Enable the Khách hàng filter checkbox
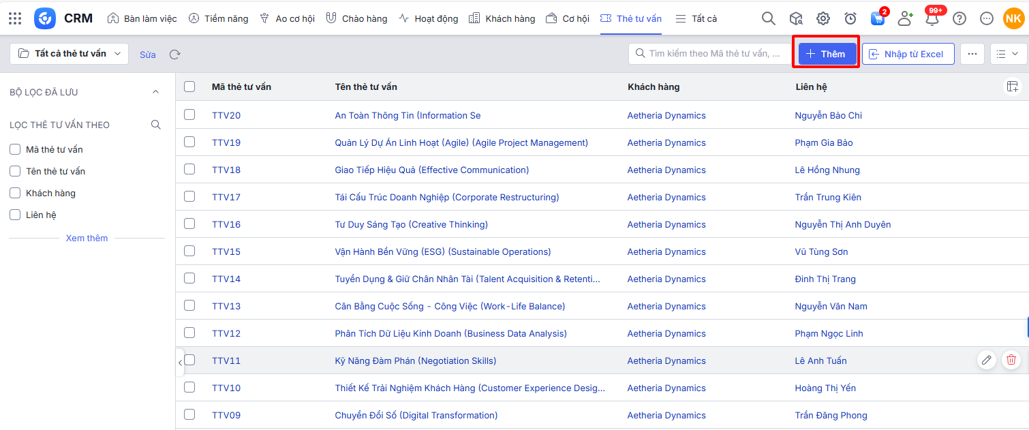The image size is (1029, 430). coord(15,193)
